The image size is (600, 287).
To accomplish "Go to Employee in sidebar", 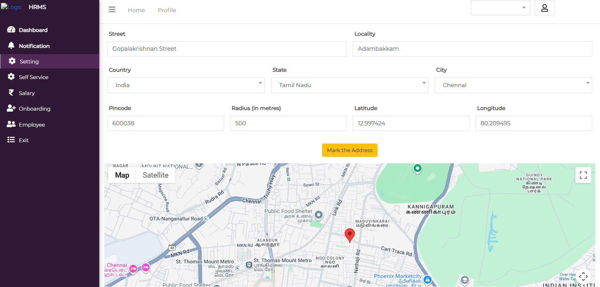I will point(32,125).
